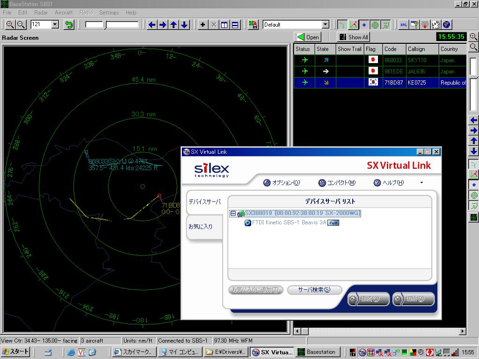Zoom out radar with magnifier minus icon
The width and height of the screenshot is (479, 359).
tap(21, 25)
